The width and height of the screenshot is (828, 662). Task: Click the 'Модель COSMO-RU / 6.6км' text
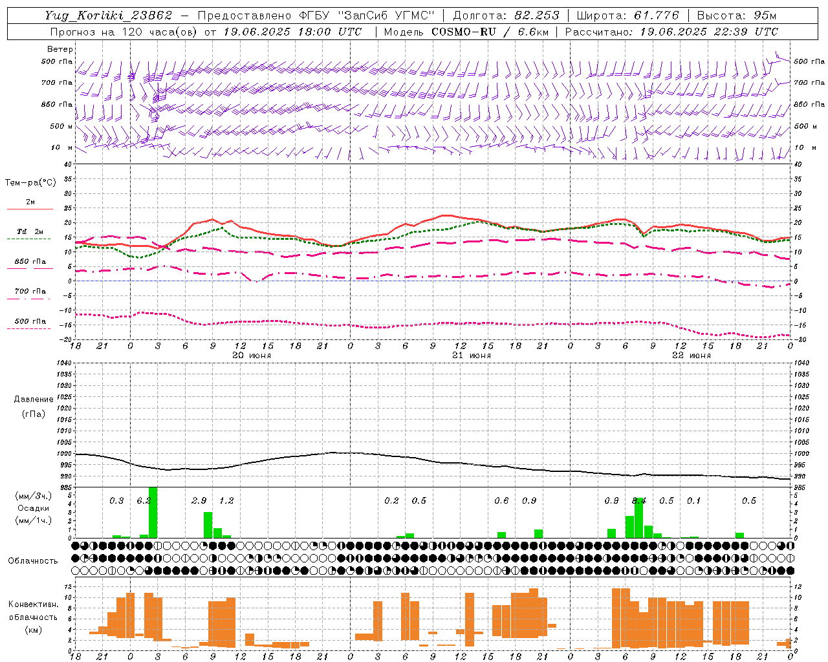466,32
